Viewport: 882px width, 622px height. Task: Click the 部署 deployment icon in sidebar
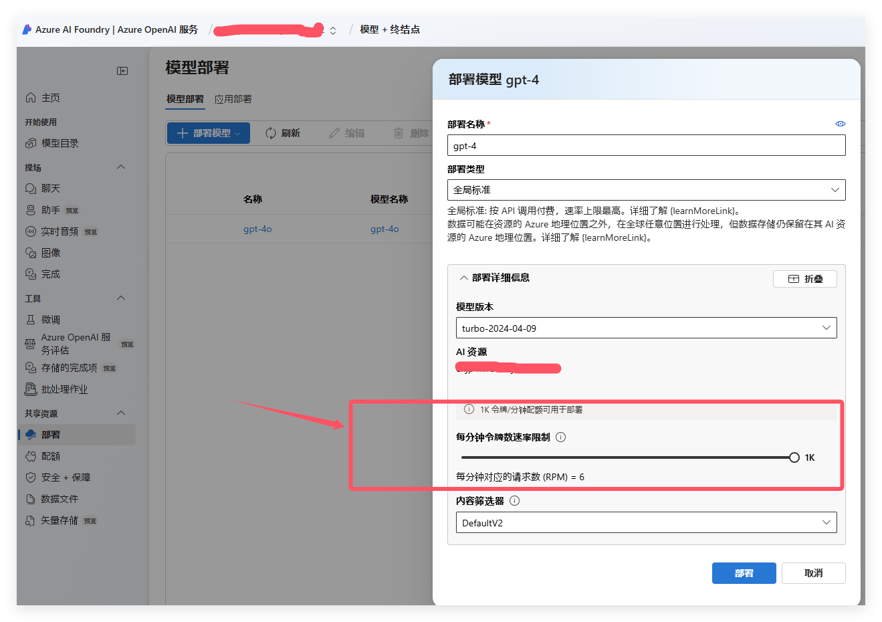(31, 435)
